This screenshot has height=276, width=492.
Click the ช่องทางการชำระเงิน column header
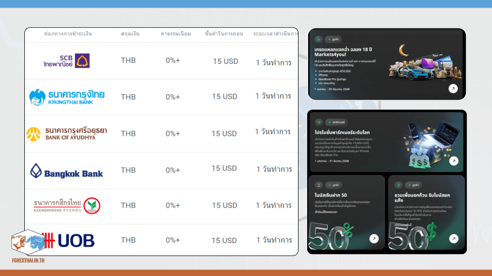pyautogui.click(x=68, y=33)
